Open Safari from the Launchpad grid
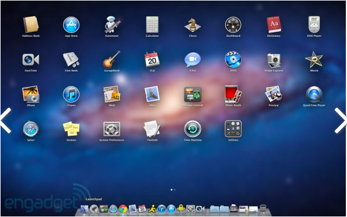 [x=30, y=129]
